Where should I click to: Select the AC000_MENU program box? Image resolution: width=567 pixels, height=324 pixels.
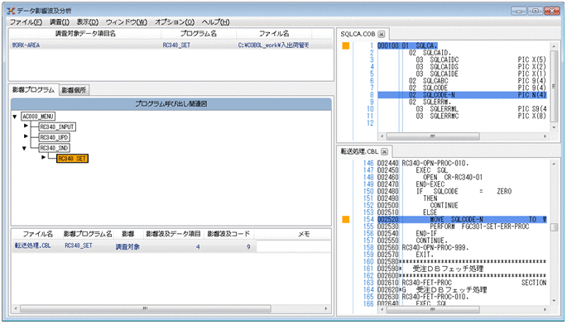click(x=38, y=117)
